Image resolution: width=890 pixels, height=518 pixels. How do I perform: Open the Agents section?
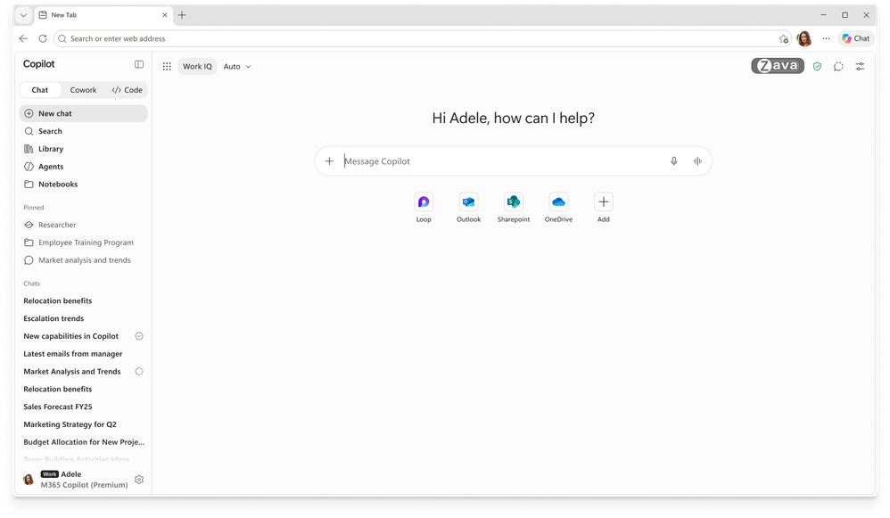[x=84, y=166]
